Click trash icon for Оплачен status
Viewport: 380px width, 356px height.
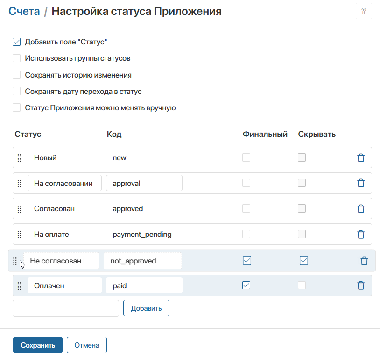tap(361, 285)
